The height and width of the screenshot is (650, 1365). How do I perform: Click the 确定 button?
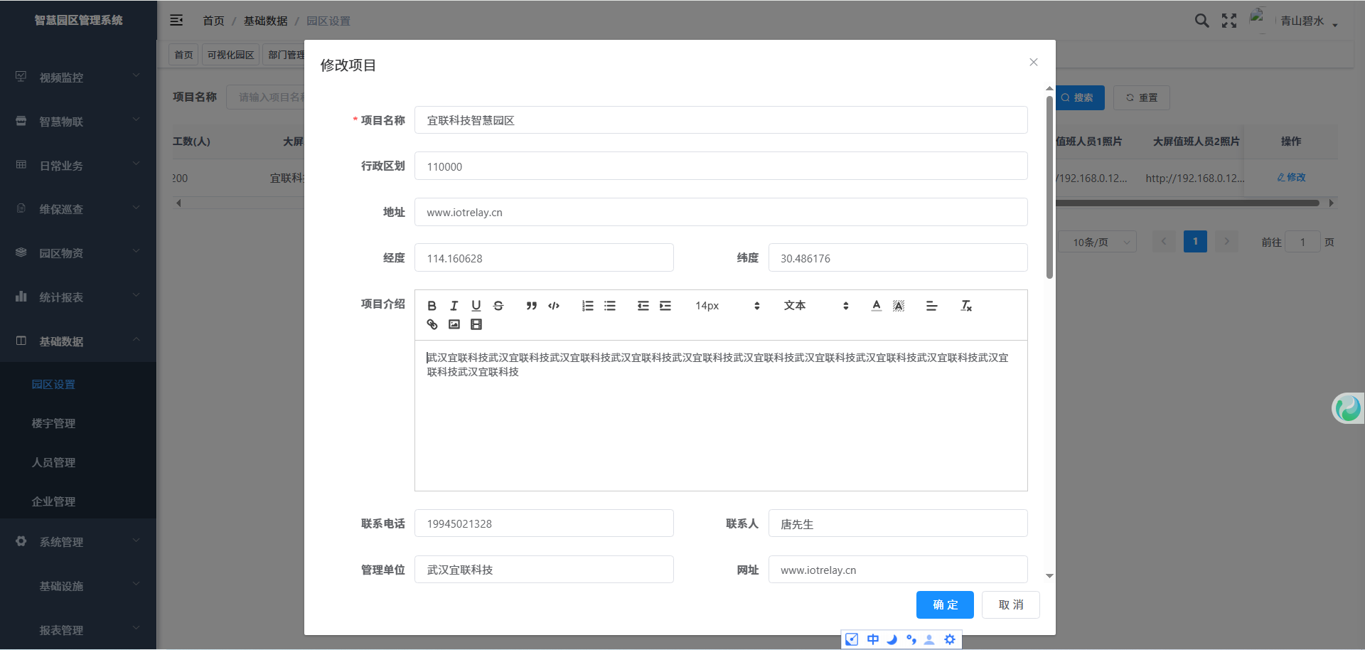coord(945,604)
